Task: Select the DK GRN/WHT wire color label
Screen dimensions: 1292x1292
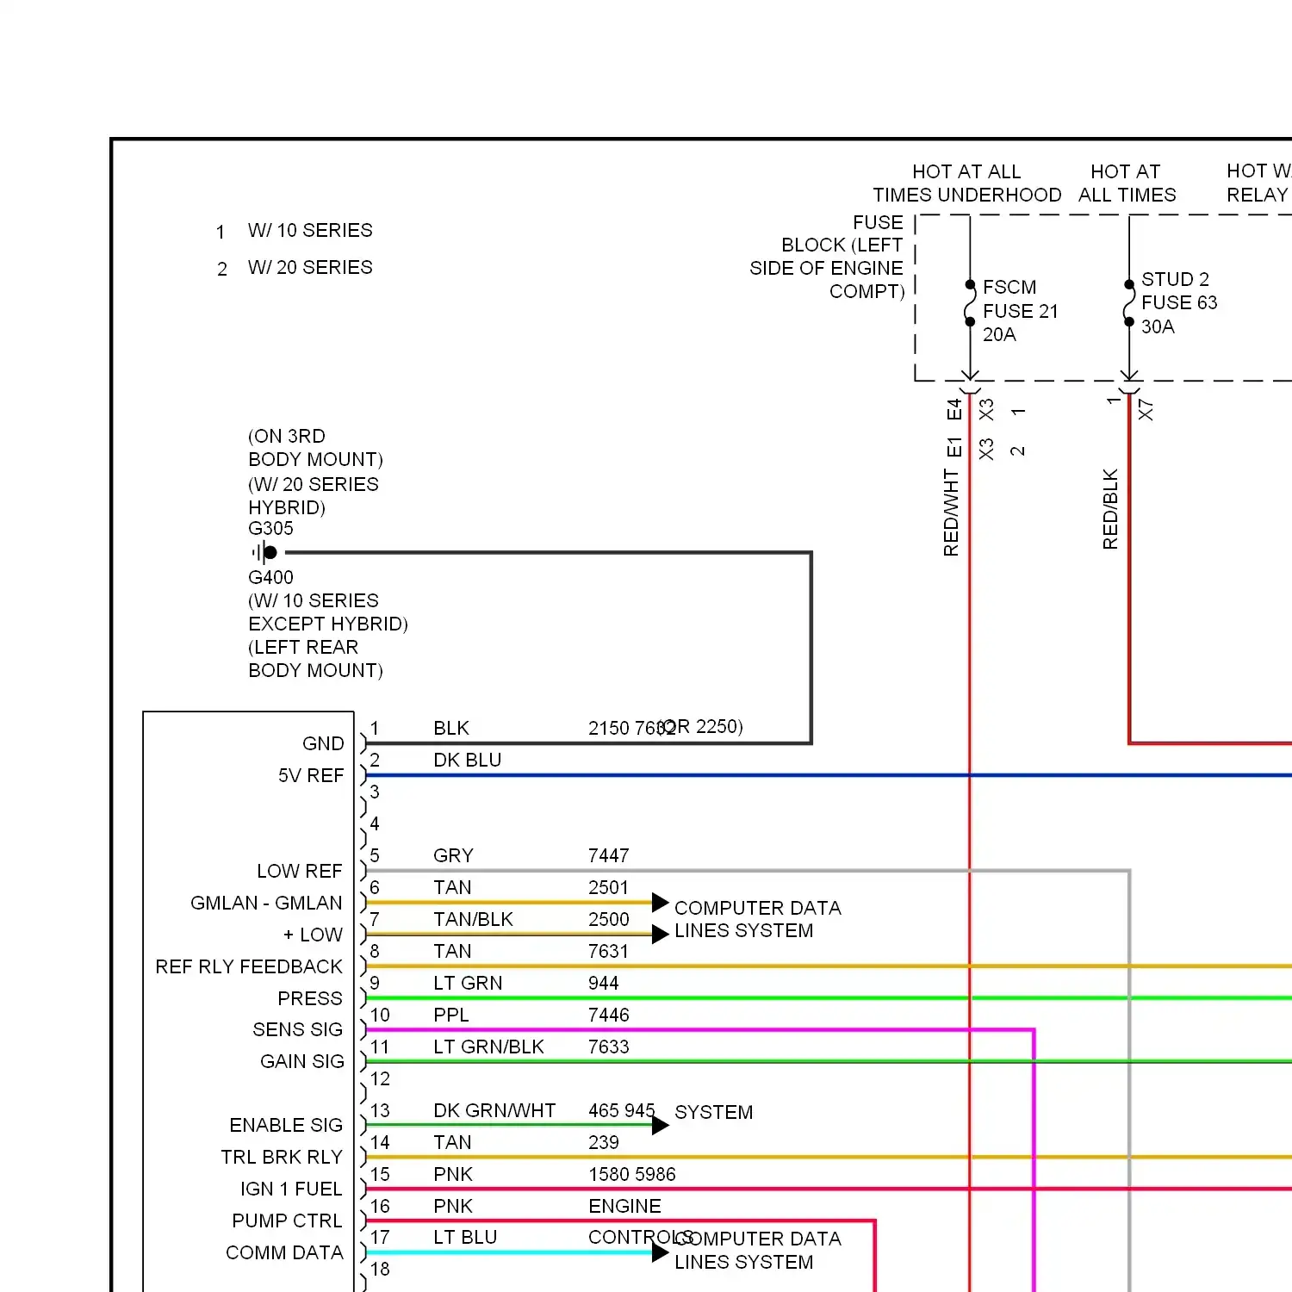Action: (x=494, y=1110)
